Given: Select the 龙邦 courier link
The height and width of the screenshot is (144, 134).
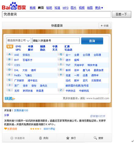Looking at the screenshot, I should 17,91.
